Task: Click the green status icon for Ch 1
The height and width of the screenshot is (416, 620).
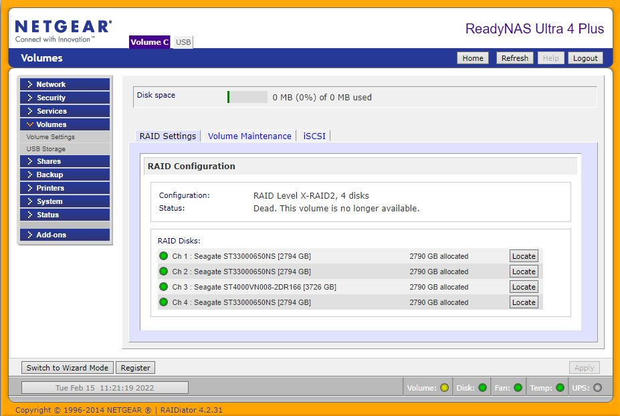Action: [163, 256]
